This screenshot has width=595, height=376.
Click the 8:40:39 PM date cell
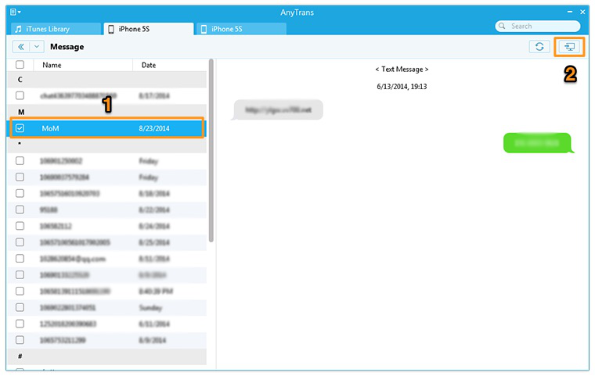pos(156,292)
